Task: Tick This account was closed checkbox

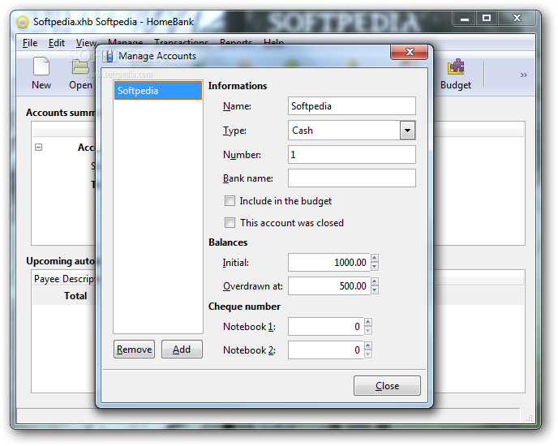Action: coord(230,223)
